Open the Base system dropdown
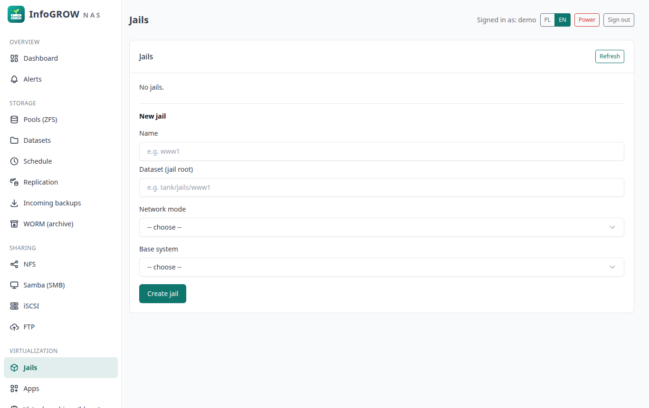Viewport: 649px width, 408px height. [x=382, y=267]
